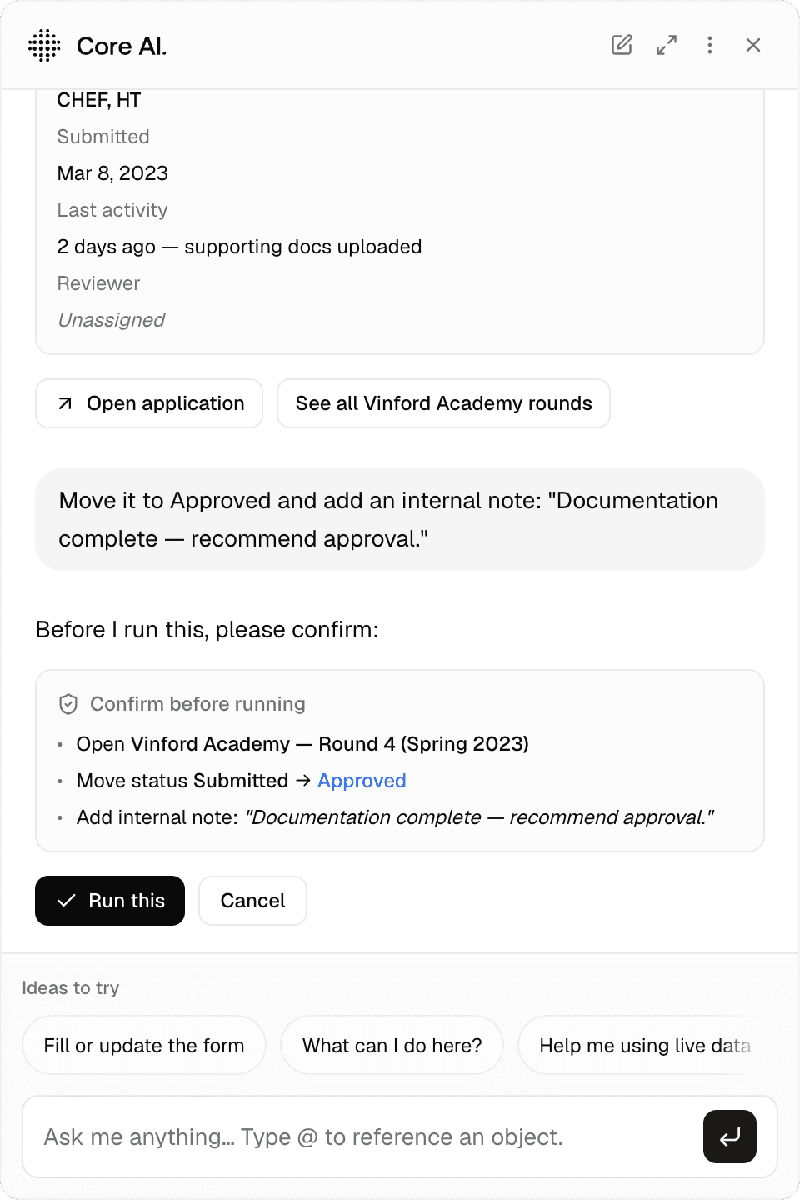Click the checkmark icon on Run this
This screenshot has width=800, height=1200.
click(67, 901)
